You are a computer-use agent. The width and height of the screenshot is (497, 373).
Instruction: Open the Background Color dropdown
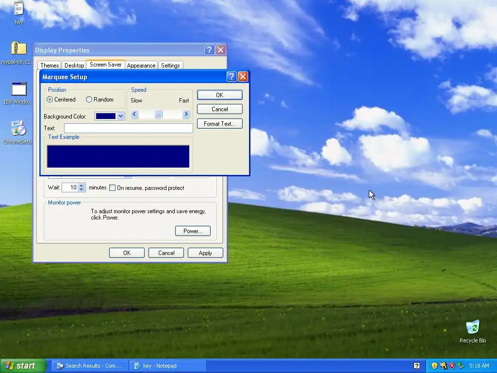tap(120, 116)
